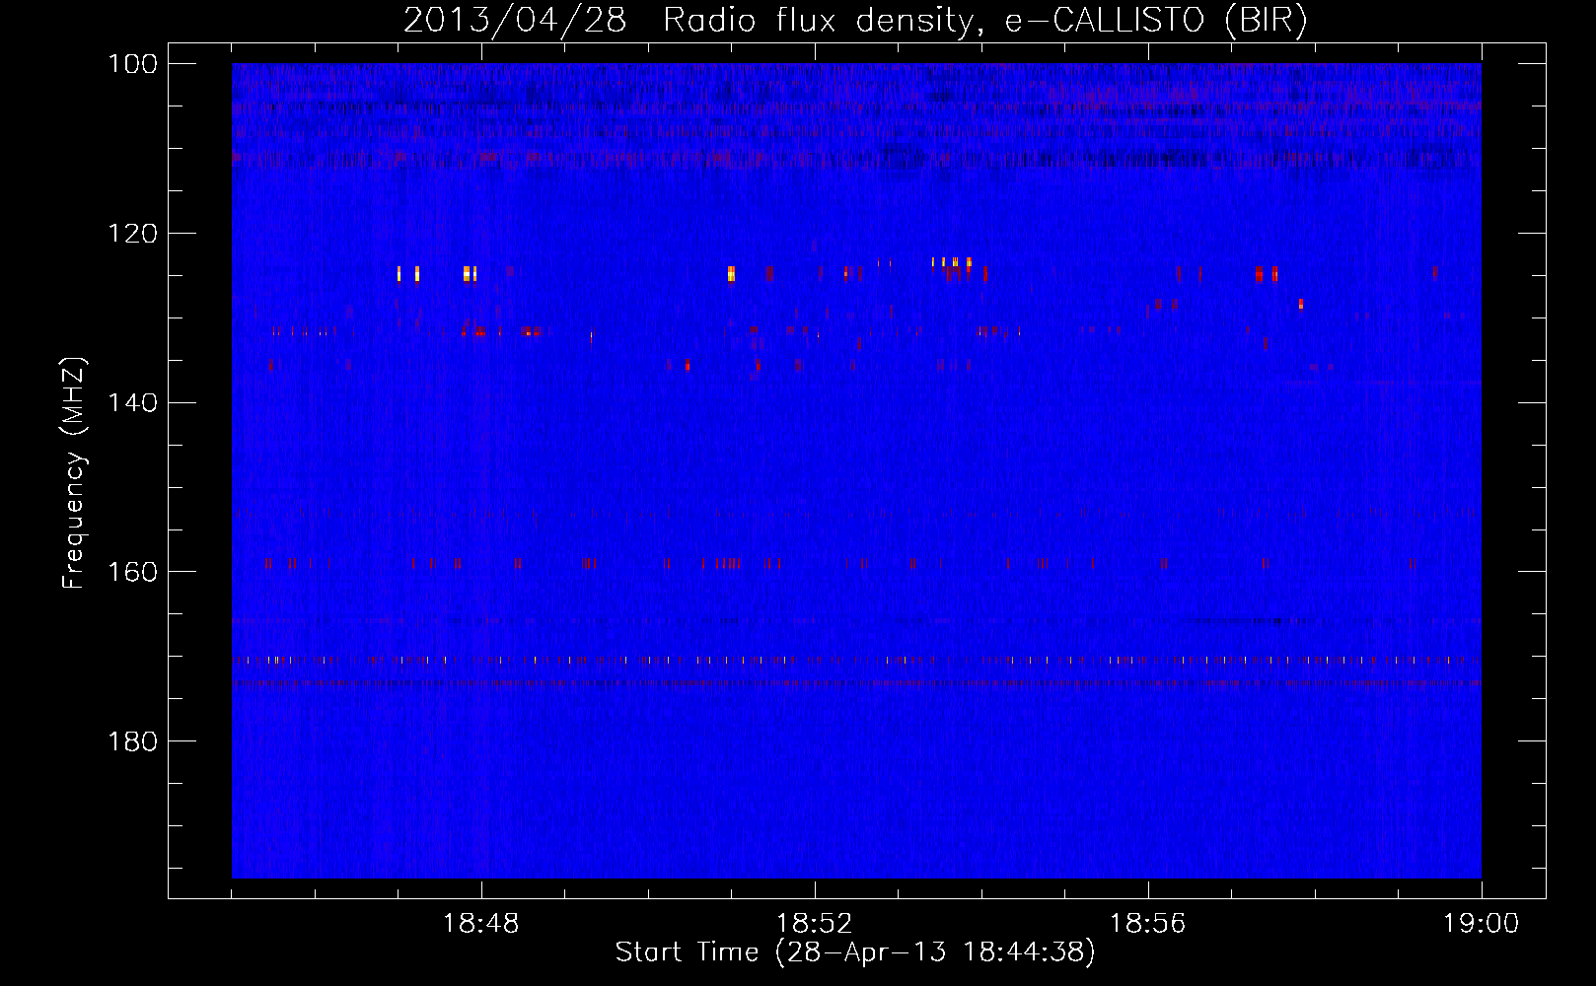Click the 180 frequency tick label
Image resolution: width=1596 pixels, height=986 pixels.
point(132,741)
